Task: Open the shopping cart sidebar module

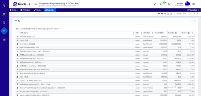Action: tap(4, 14)
